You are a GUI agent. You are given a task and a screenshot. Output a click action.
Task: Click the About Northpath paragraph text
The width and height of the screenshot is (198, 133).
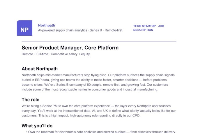tap(98, 82)
